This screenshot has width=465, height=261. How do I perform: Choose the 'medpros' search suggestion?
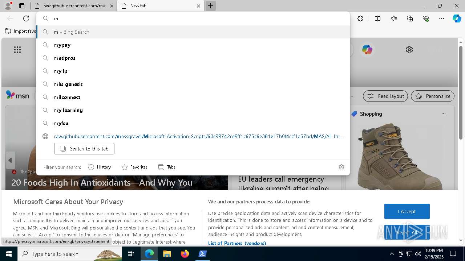193,58
